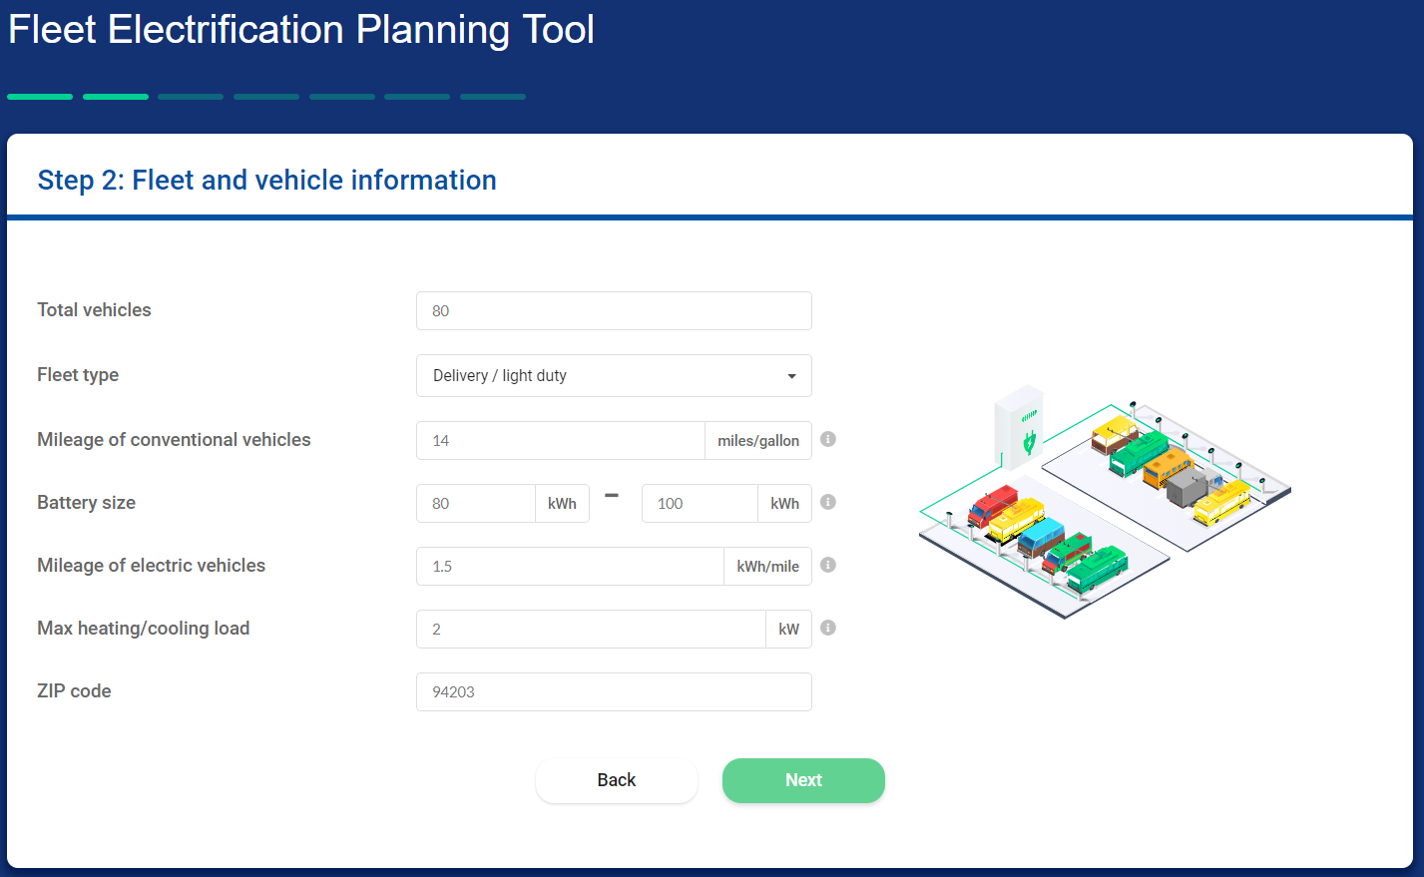Click the 'Max heating/cooling load' label

pyautogui.click(x=144, y=628)
